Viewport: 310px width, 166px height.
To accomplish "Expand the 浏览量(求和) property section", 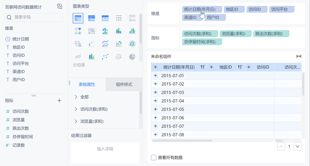I will click(76, 121).
